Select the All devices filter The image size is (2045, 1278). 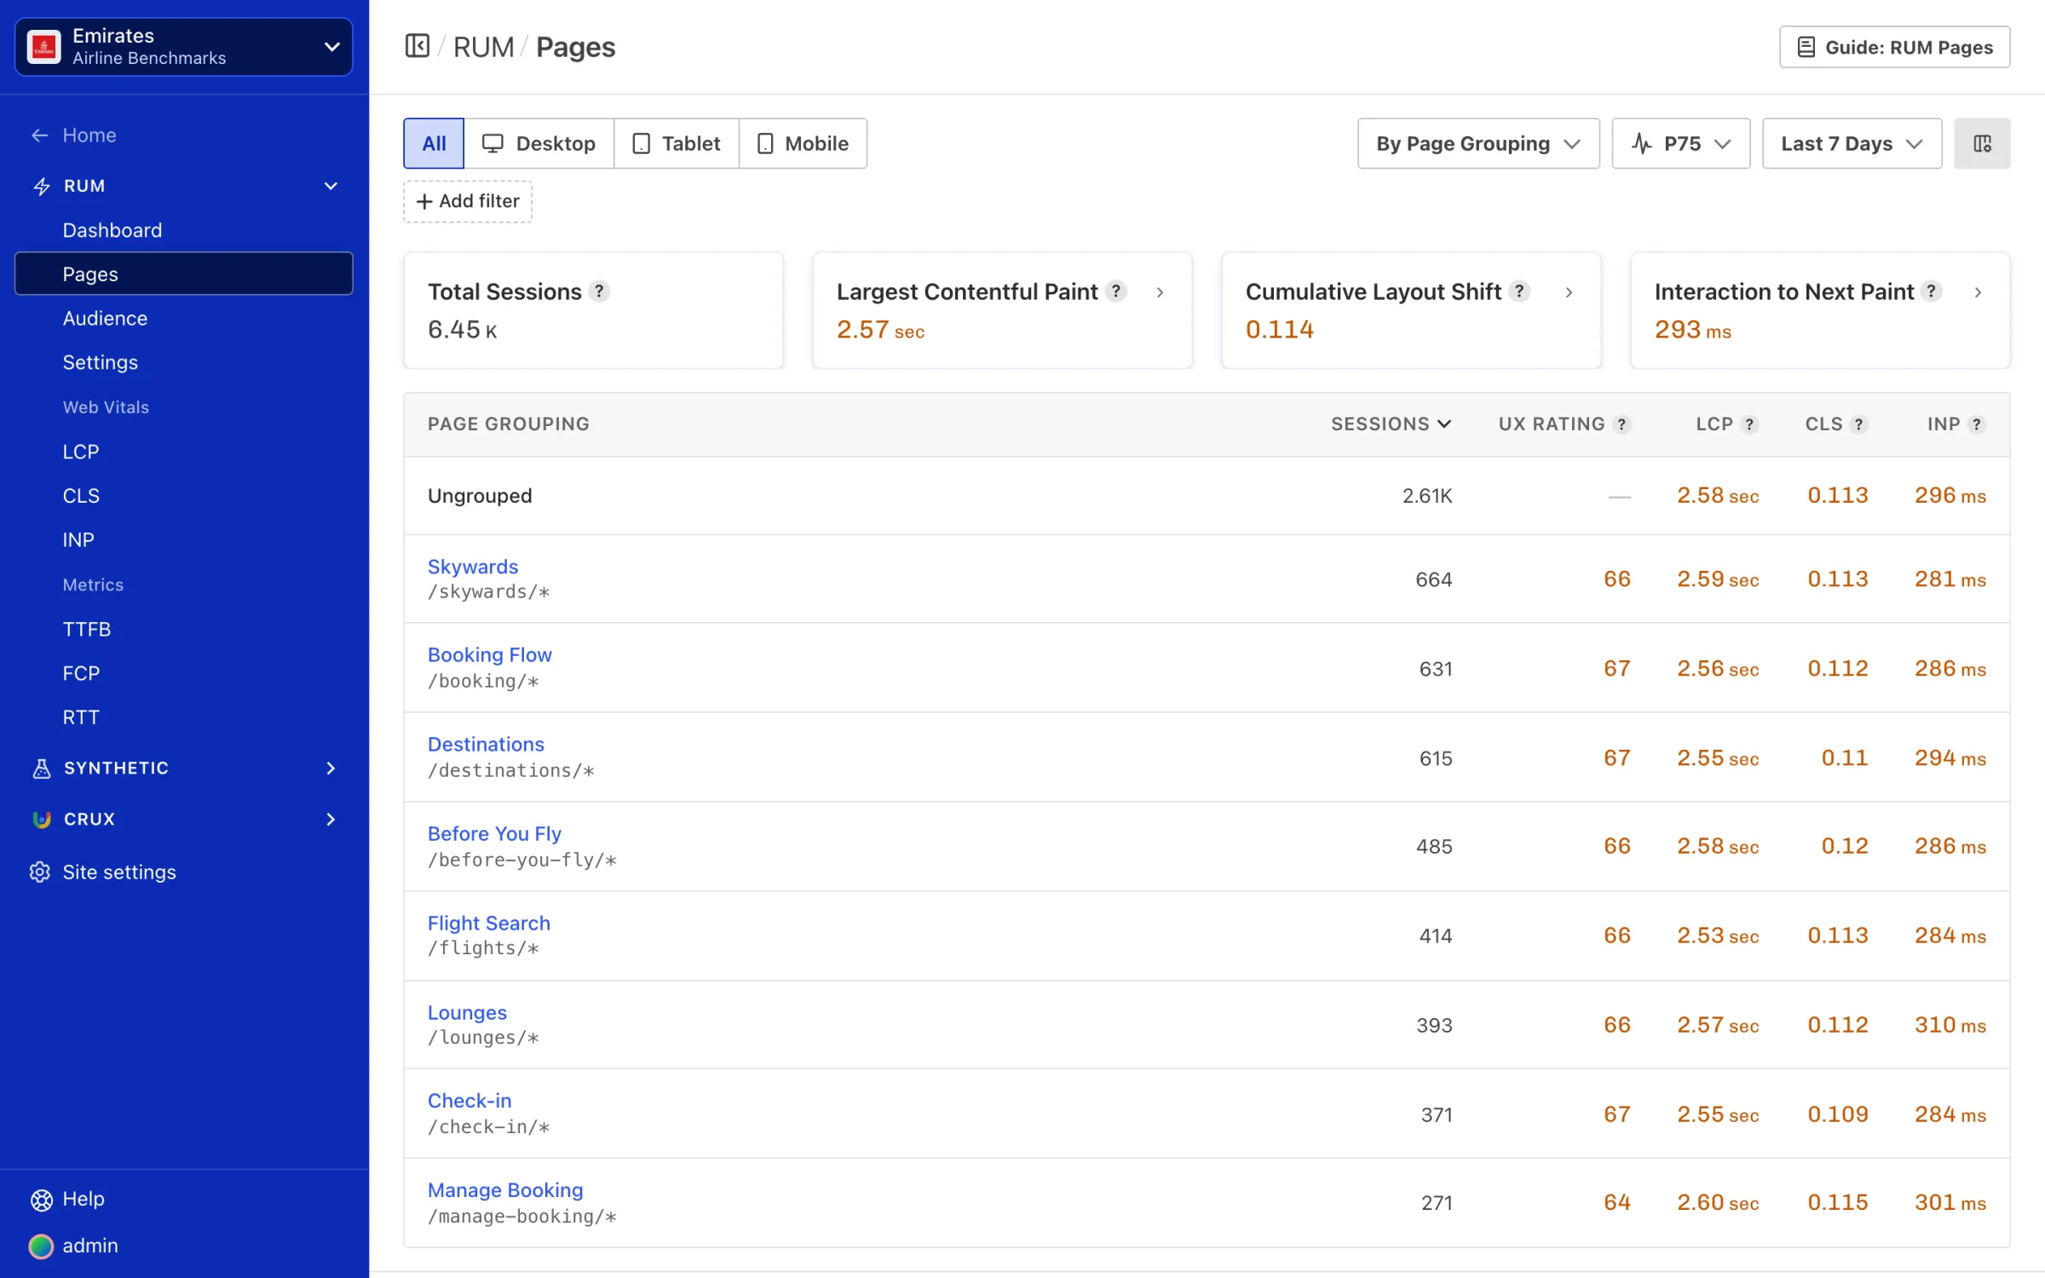[434, 143]
